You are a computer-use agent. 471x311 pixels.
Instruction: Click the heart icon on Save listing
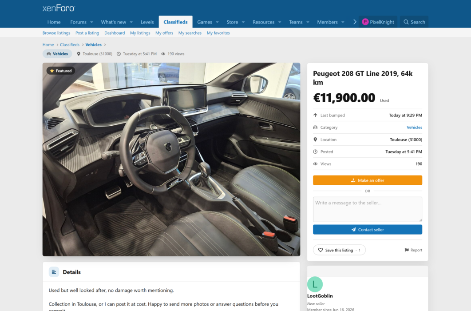pos(321,250)
